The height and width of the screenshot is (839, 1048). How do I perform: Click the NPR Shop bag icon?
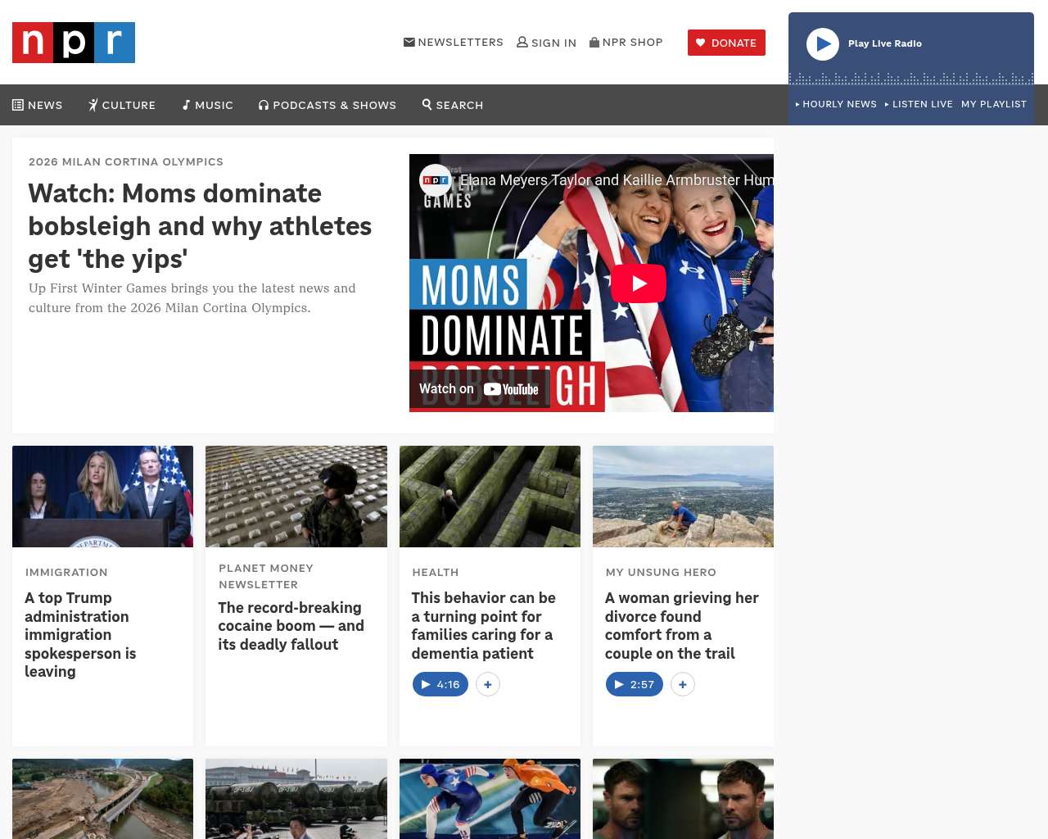pyautogui.click(x=594, y=42)
